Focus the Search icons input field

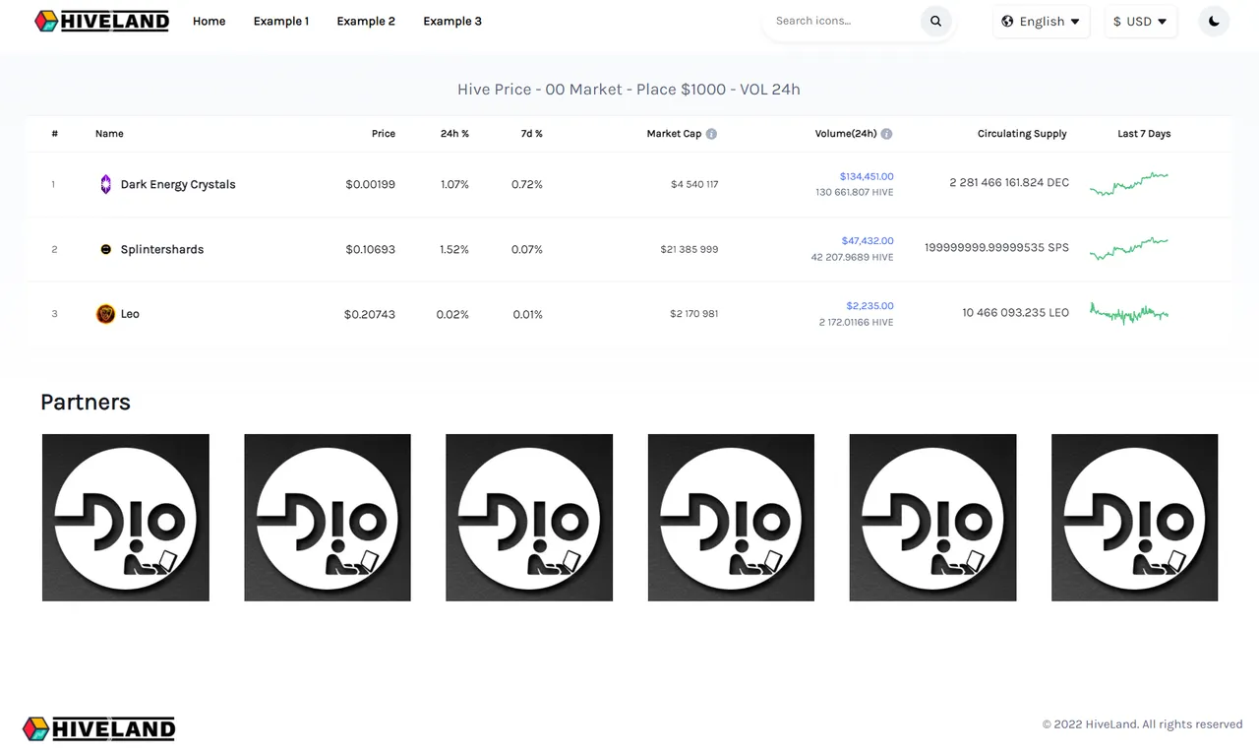pyautogui.click(x=844, y=21)
